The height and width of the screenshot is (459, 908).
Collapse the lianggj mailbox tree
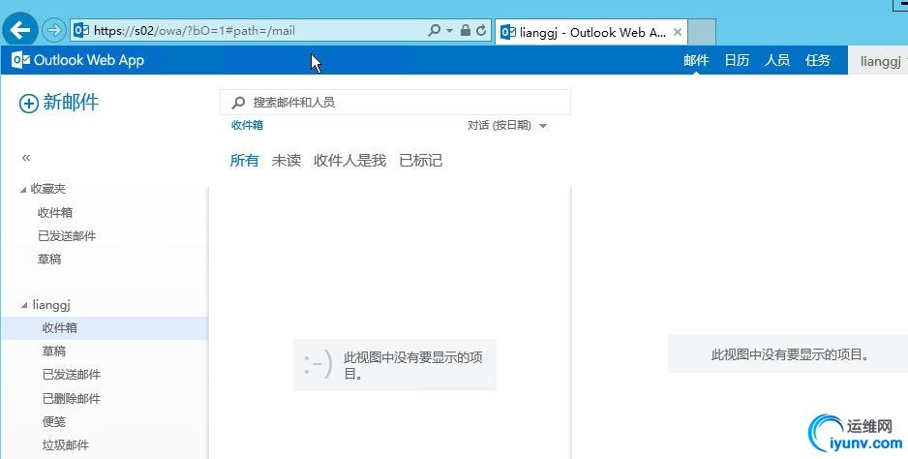click(24, 305)
